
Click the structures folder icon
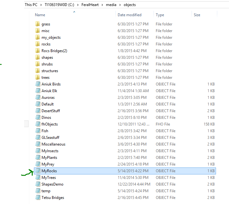(37, 71)
